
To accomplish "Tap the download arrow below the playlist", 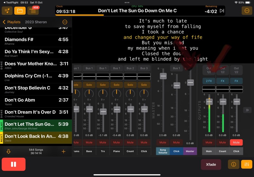I will click(x=9, y=151).
